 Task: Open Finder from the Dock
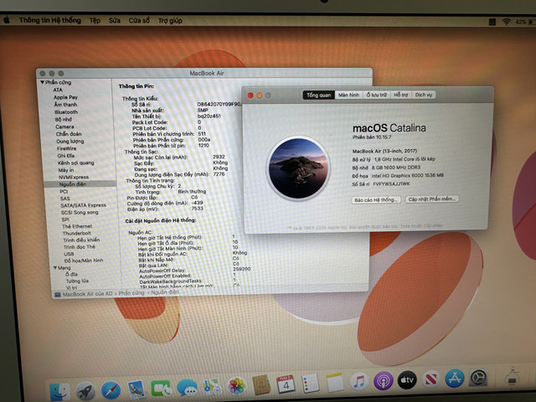click(59, 391)
